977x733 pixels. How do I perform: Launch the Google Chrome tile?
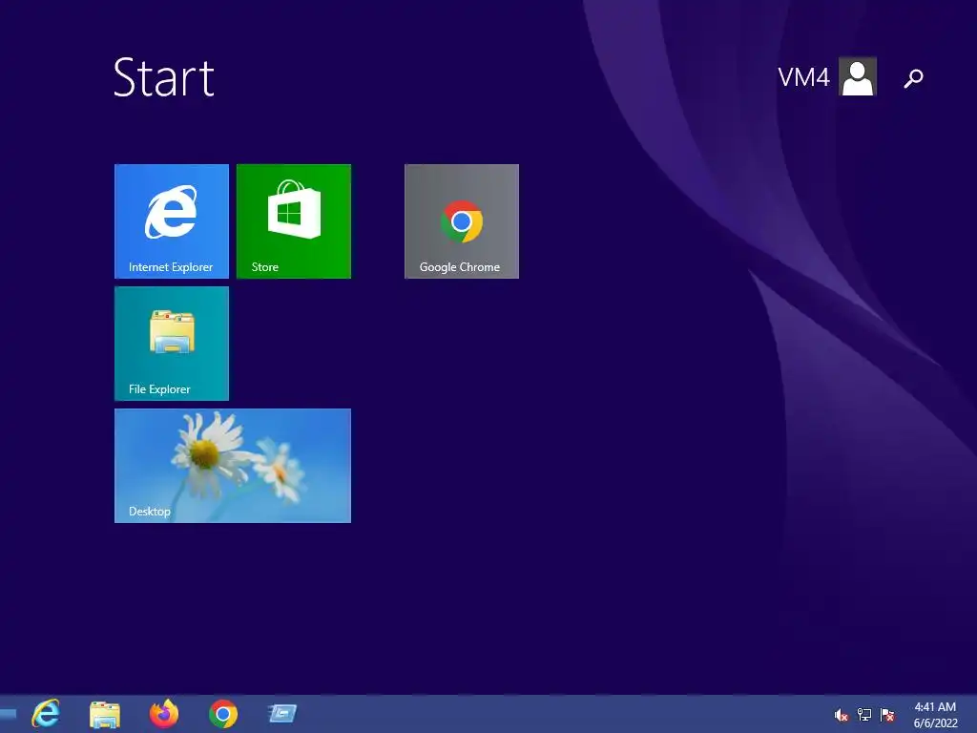tap(462, 221)
